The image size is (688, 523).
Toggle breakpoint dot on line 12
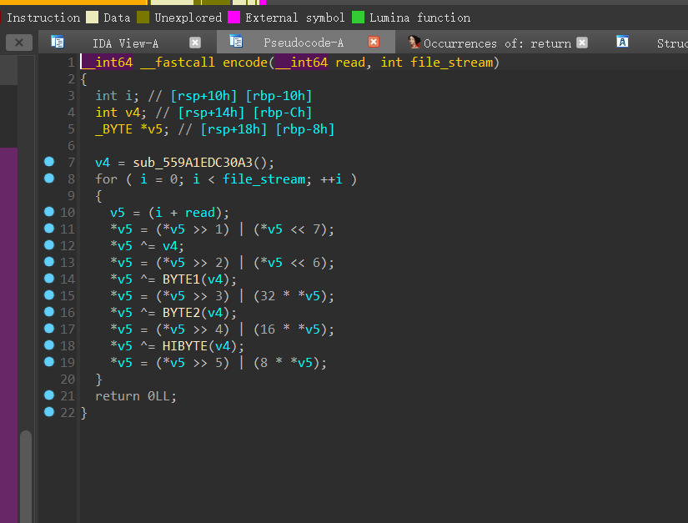(49, 245)
